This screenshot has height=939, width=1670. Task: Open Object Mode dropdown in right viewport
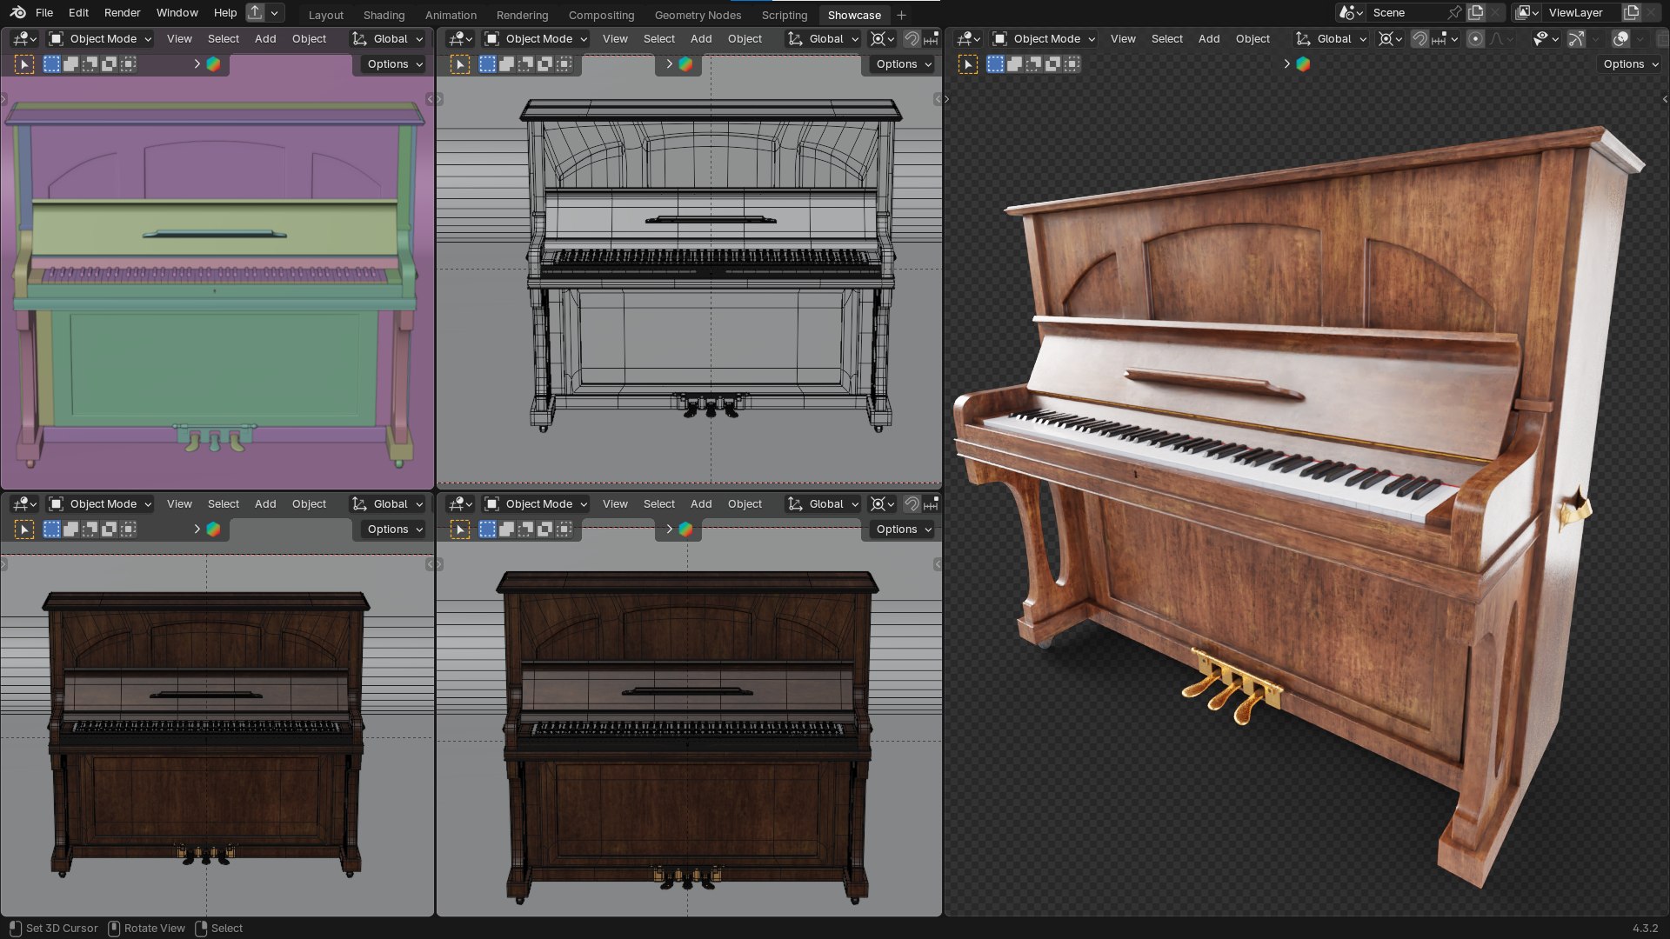(x=1044, y=38)
